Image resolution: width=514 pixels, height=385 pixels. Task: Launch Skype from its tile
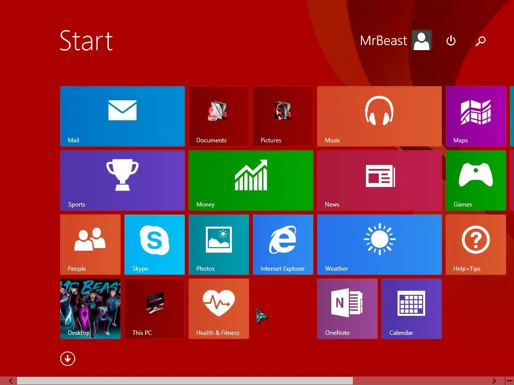point(155,245)
